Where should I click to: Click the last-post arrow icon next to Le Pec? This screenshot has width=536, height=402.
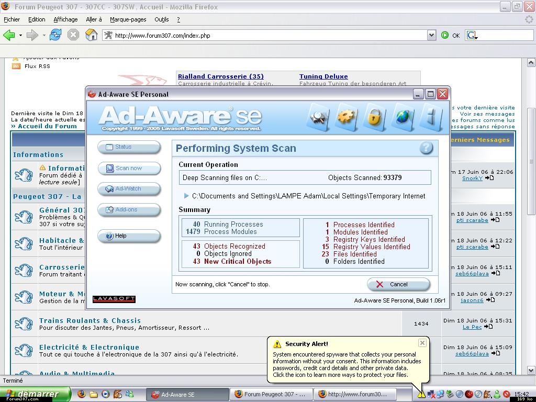point(488,327)
